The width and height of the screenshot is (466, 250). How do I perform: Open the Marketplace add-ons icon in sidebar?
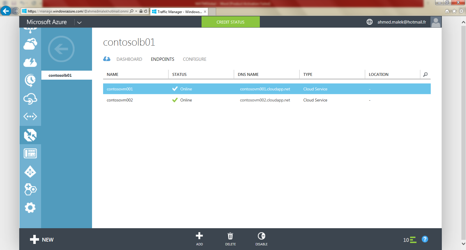30,190
